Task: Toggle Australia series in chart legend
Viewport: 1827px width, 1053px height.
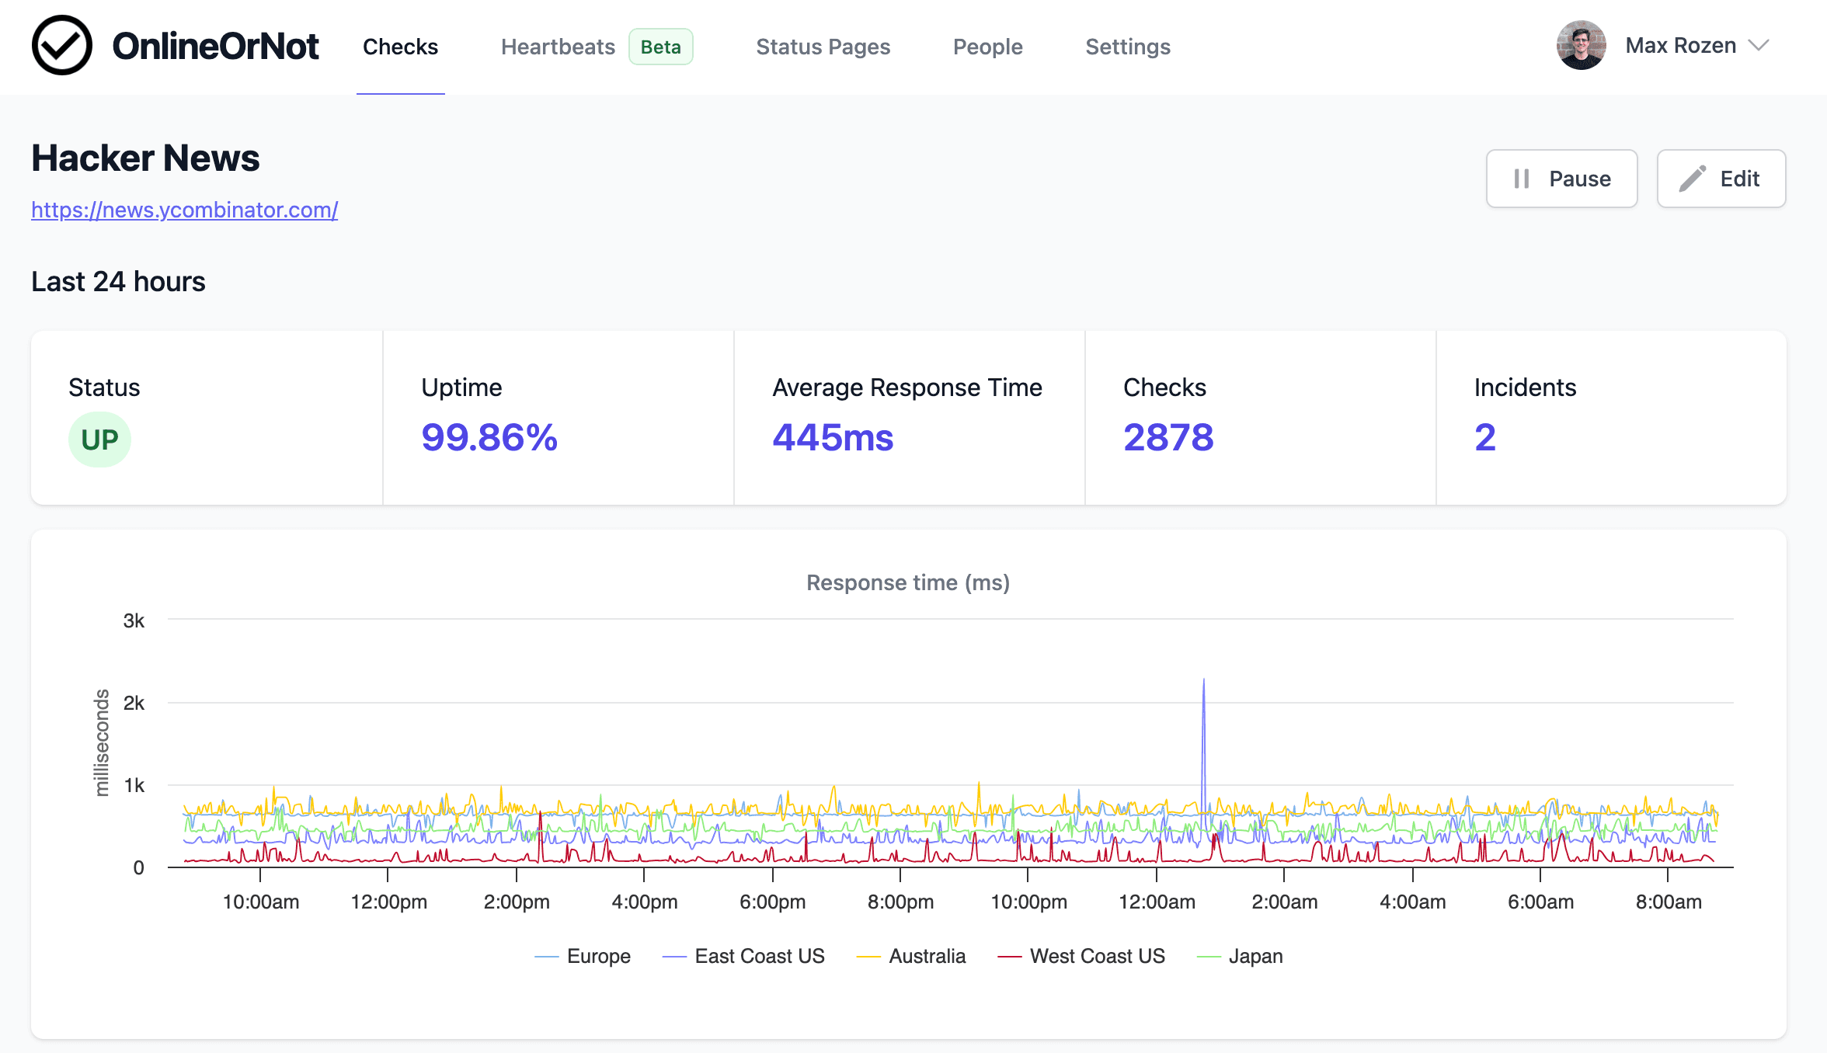Action: point(910,956)
